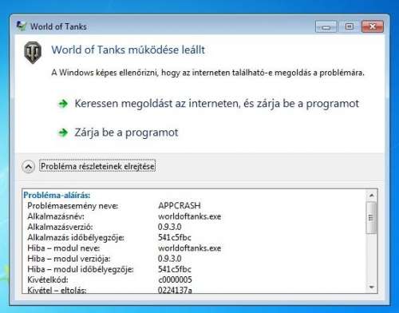
Task: Click the 'Alkalmazásverzió:' label
Action: [60, 227]
